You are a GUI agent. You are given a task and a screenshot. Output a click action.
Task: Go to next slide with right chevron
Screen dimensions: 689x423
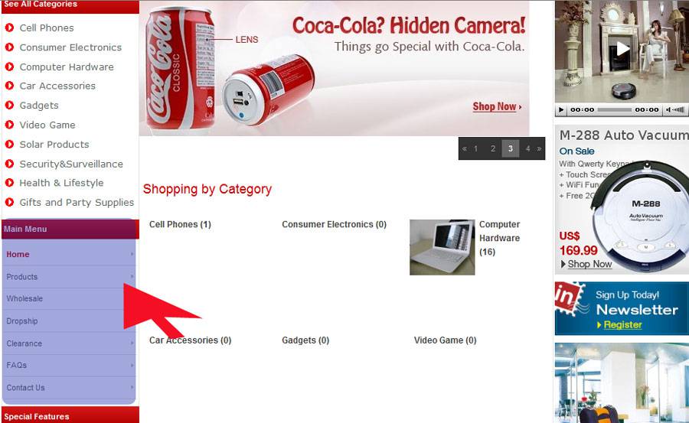pos(539,149)
